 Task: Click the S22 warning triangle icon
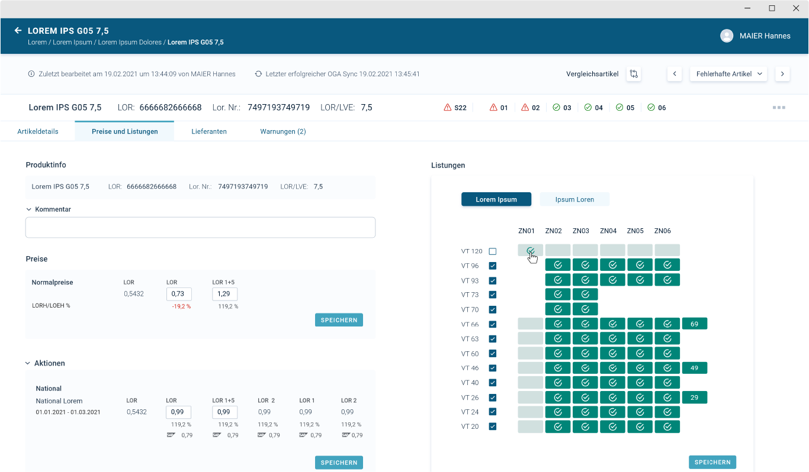point(447,107)
